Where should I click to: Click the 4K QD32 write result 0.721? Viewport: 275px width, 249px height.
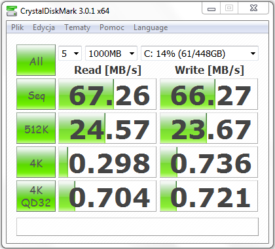click(209, 196)
